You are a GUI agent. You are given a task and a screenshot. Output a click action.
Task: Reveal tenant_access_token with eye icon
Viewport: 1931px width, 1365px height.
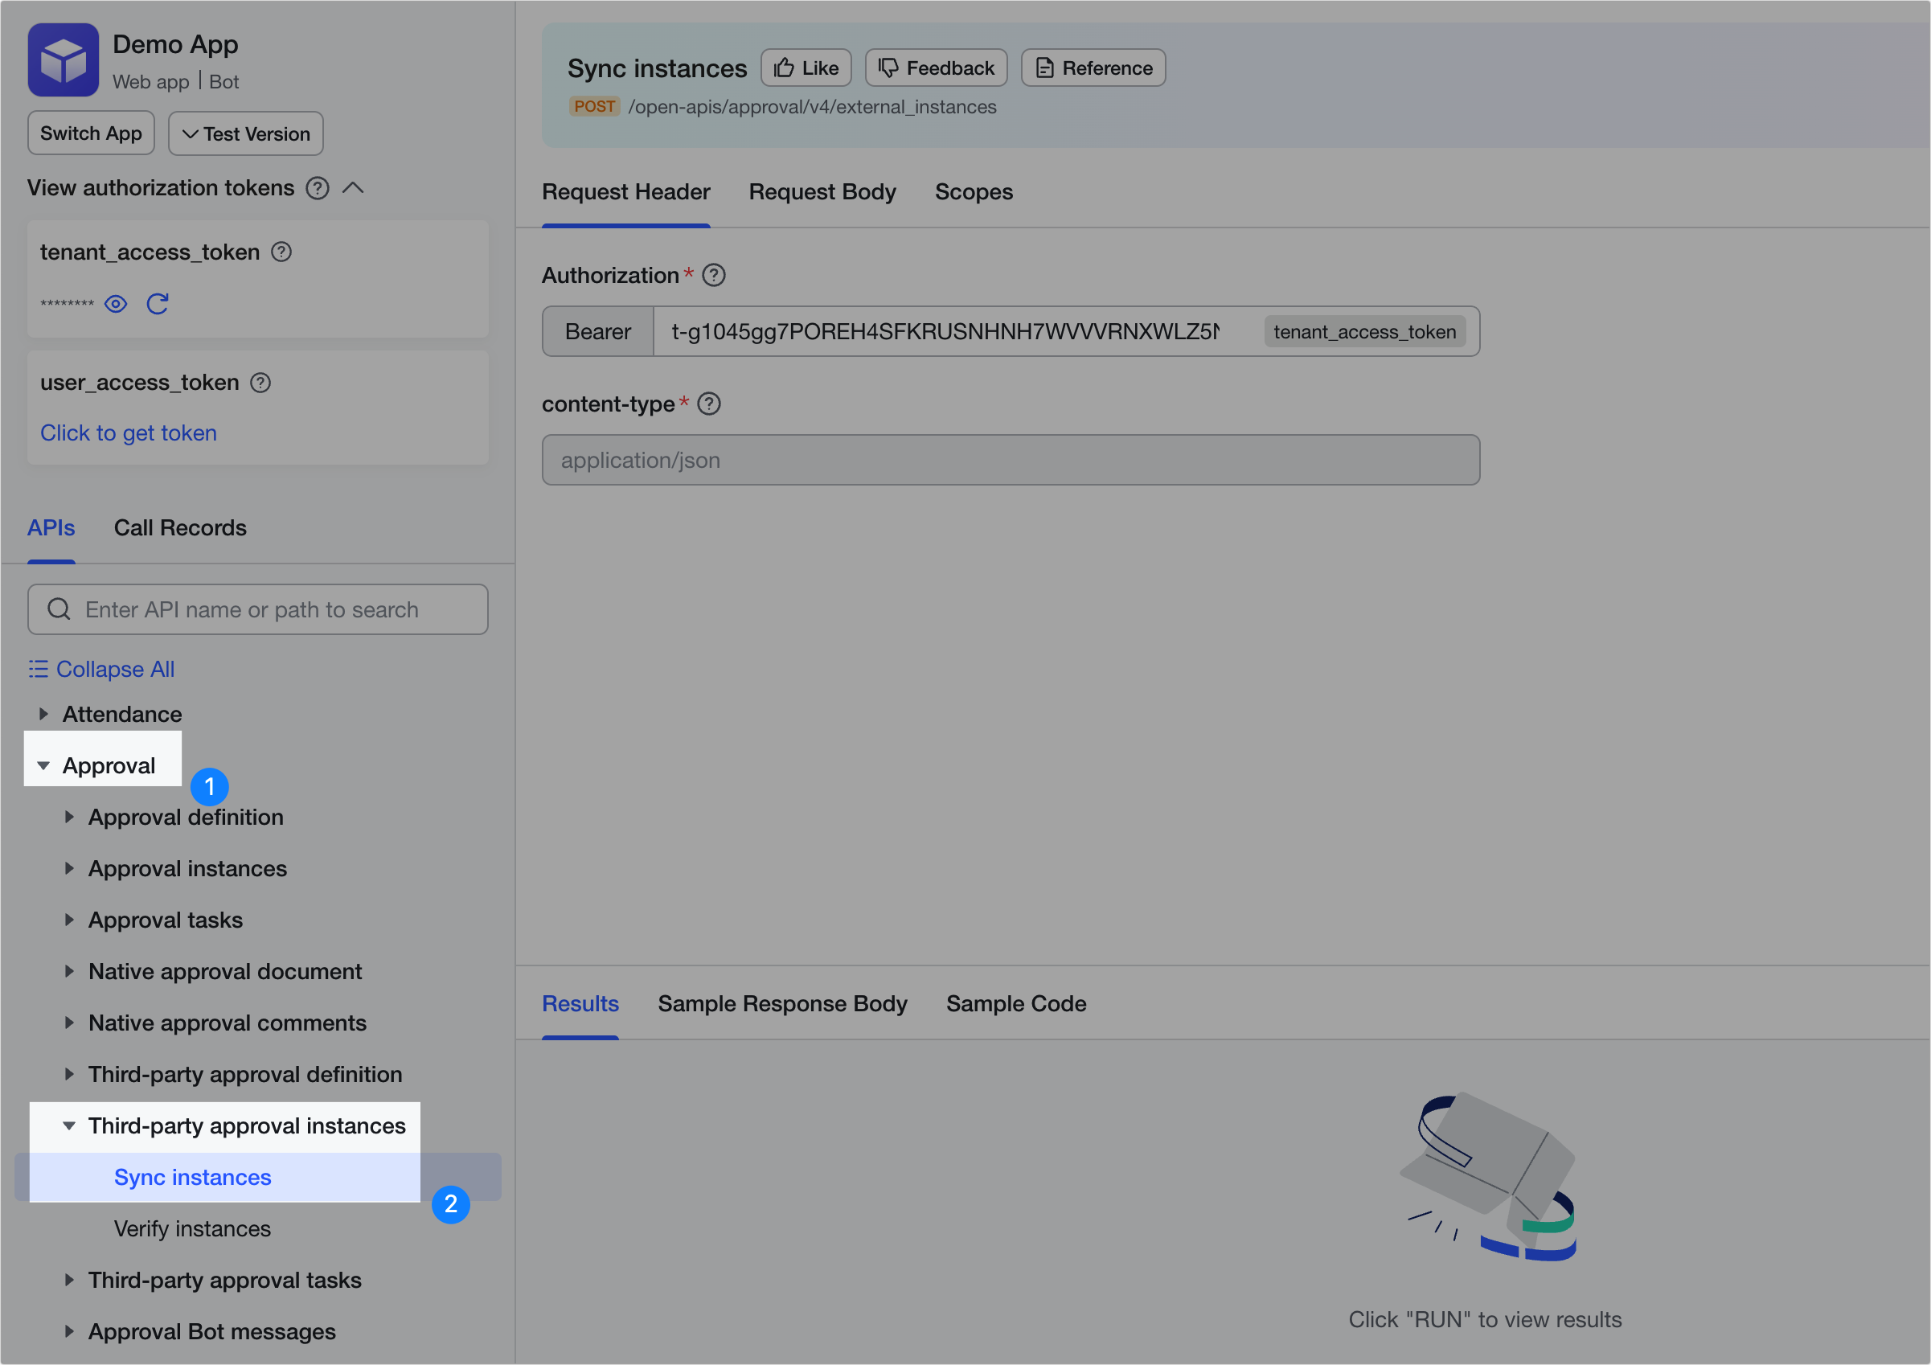pyautogui.click(x=116, y=304)
